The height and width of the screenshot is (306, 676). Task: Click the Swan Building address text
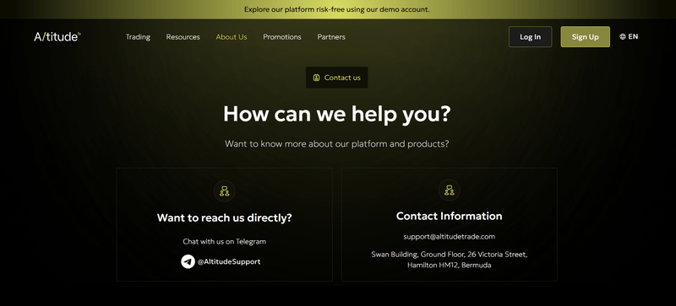(450, 260)
